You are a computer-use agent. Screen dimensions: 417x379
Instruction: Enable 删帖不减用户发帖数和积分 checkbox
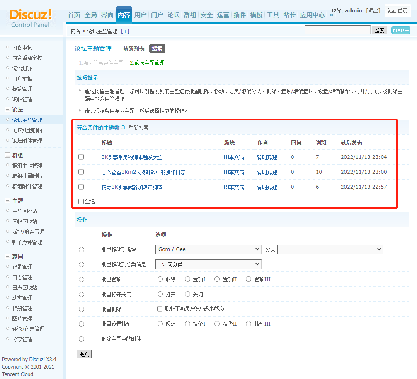(160, 309)
